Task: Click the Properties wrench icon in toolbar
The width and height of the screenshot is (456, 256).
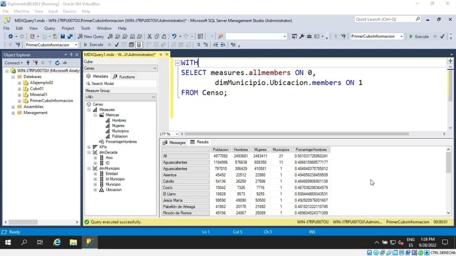Action: click(x=301, y=36)
